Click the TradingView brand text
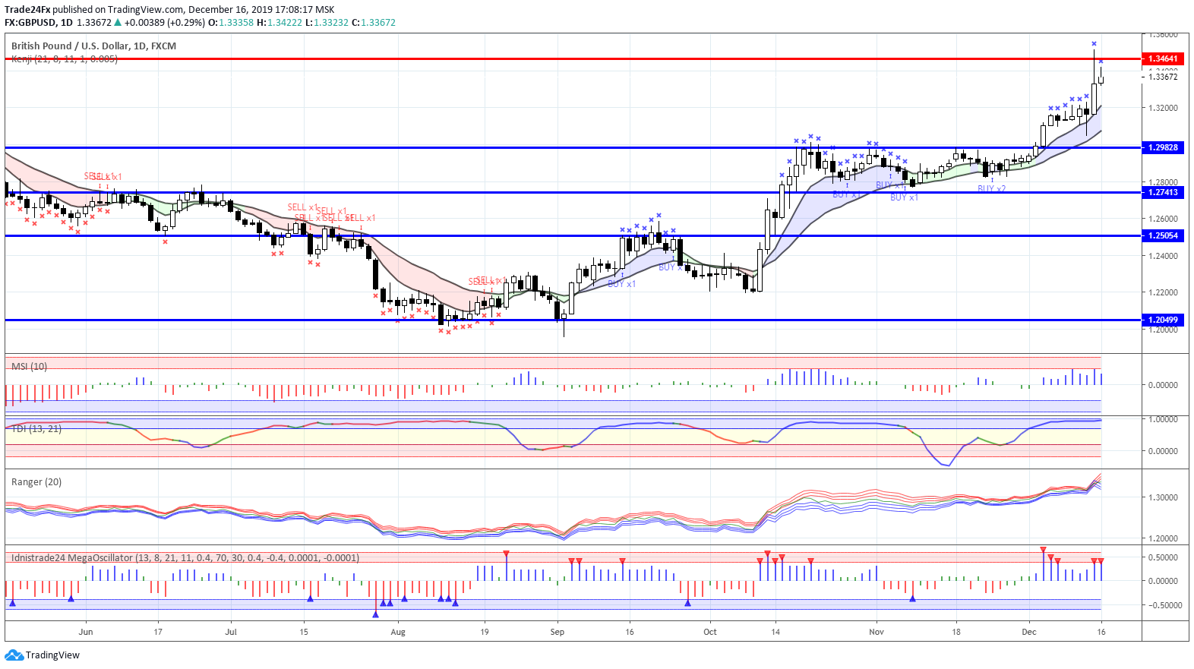This screenshot has width=1194, height=669. tap(52, 655)
